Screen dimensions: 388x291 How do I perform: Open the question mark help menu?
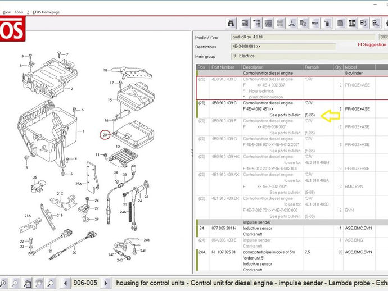28,12
